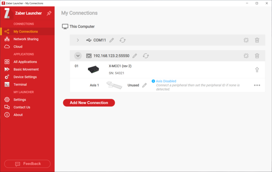272x172 pixels.
Task: Refresh the COM11 connection
Action: tap(123, 40)
